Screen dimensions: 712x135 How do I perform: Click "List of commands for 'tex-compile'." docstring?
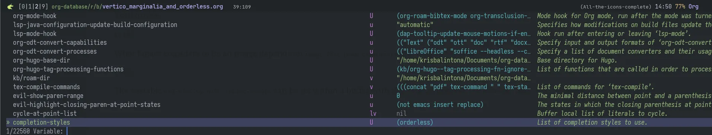point(595,87)
